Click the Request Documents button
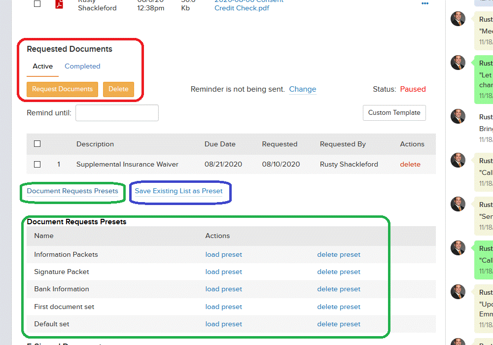The height and width of the screenshot is (345, 493). [62, 89]
